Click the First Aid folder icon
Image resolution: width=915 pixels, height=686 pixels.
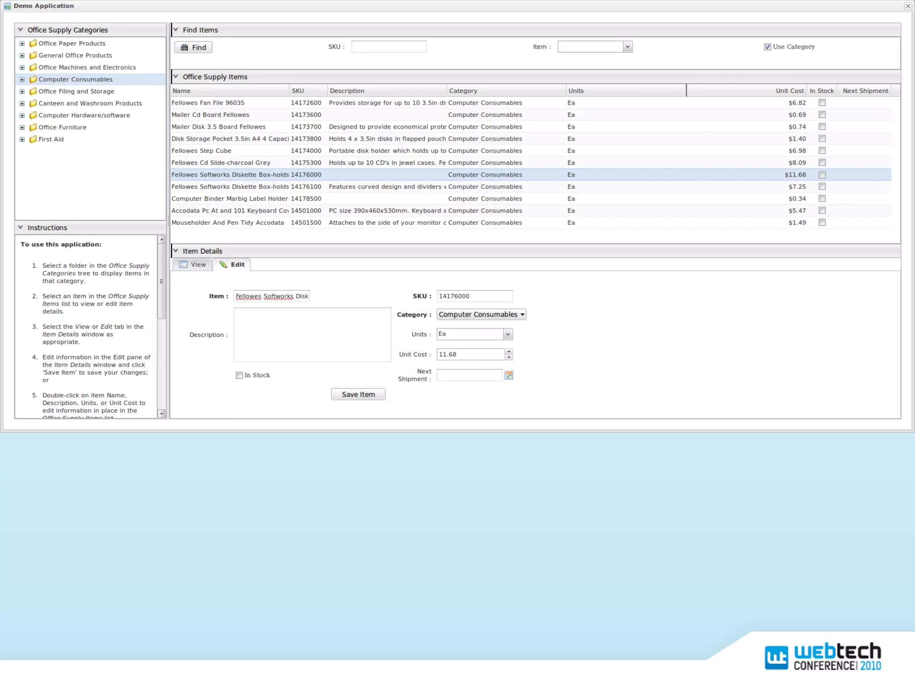tap(33, 139)
